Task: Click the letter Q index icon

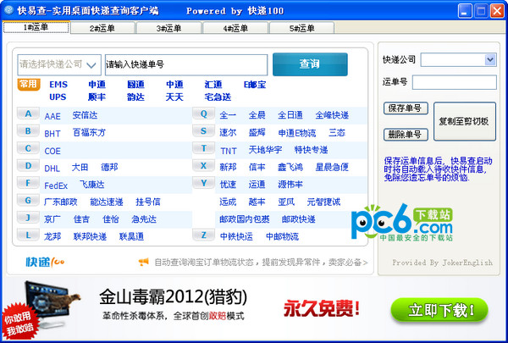Action: point(203,113)
